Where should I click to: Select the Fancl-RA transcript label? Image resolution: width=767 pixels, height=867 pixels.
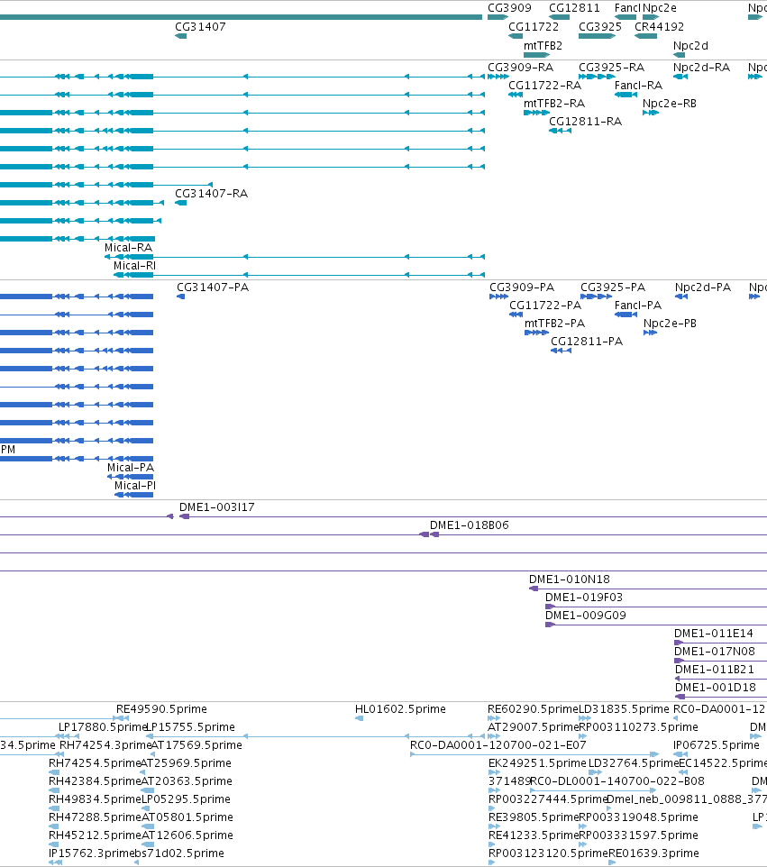[x=638, y=85]
